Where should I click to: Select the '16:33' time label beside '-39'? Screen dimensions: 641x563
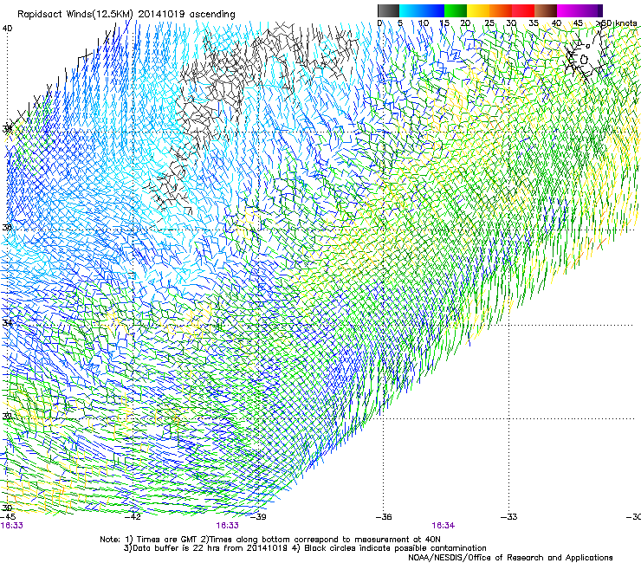(227, 526)
